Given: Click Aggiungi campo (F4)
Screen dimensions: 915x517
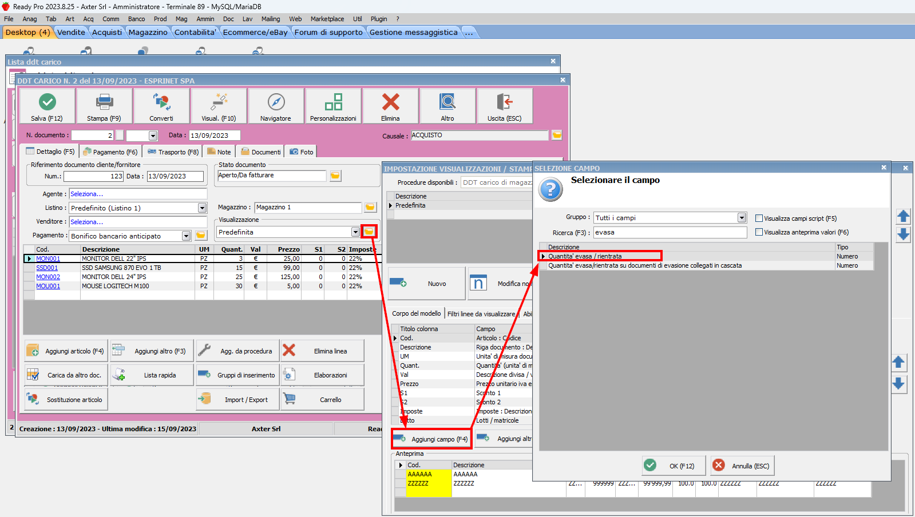Looking at the screenshot, I should 431,439.
